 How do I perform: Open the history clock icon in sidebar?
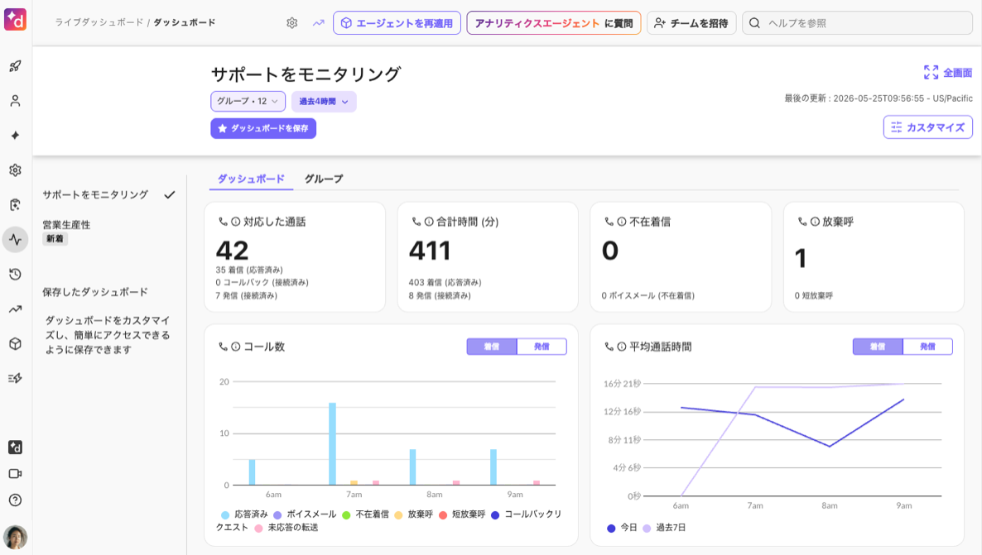click(15, 274)
